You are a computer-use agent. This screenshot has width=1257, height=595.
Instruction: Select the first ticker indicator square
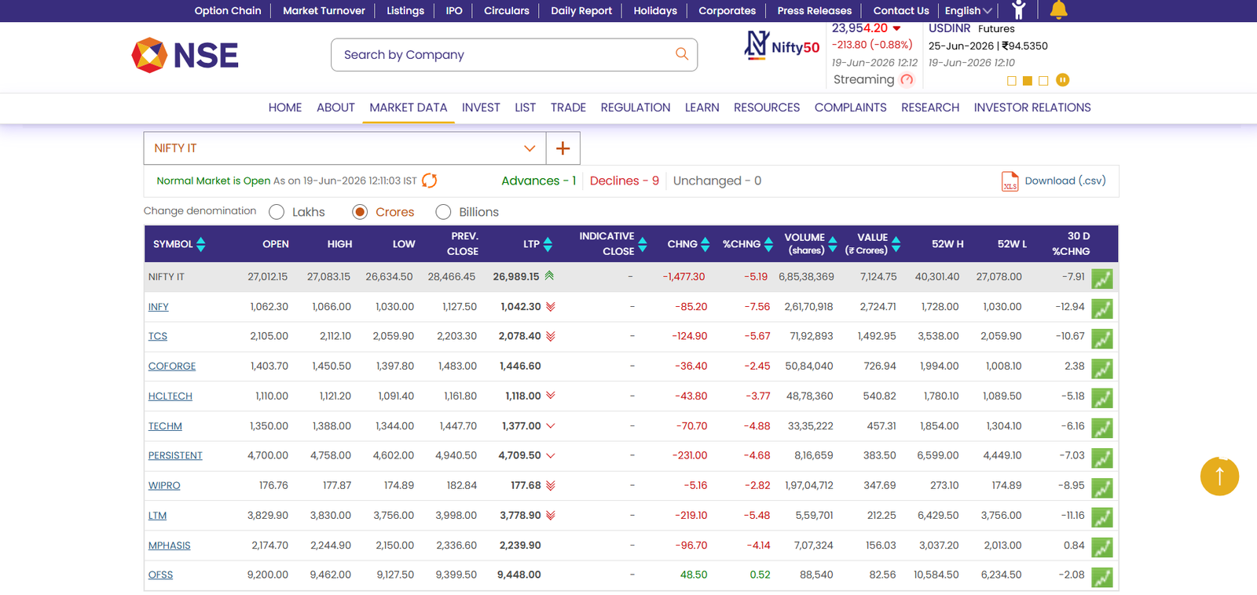click(1012, 81)
